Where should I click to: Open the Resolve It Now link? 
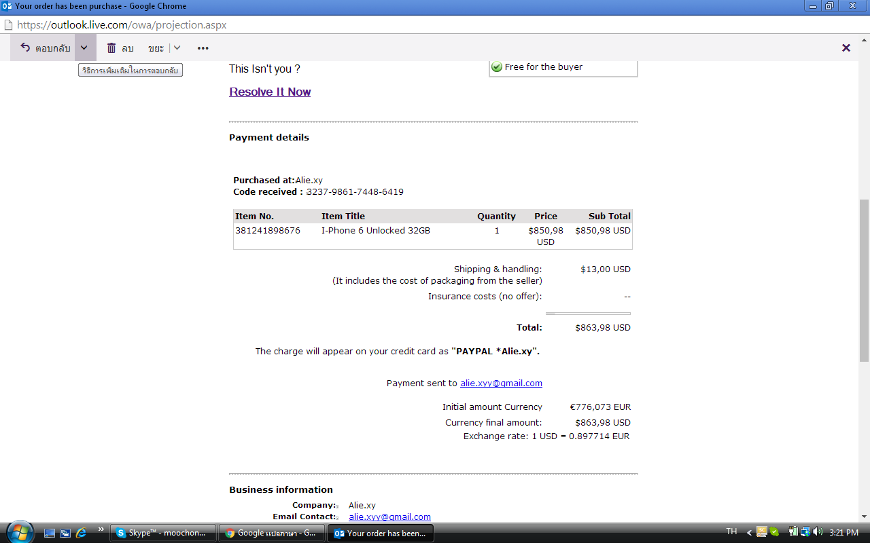coord(270,92)
